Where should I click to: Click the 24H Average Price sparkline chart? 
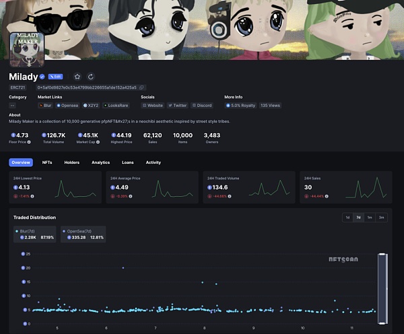click(x=172, y=189)
